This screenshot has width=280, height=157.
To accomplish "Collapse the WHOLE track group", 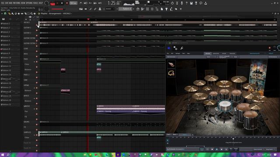I will point(35,99).
